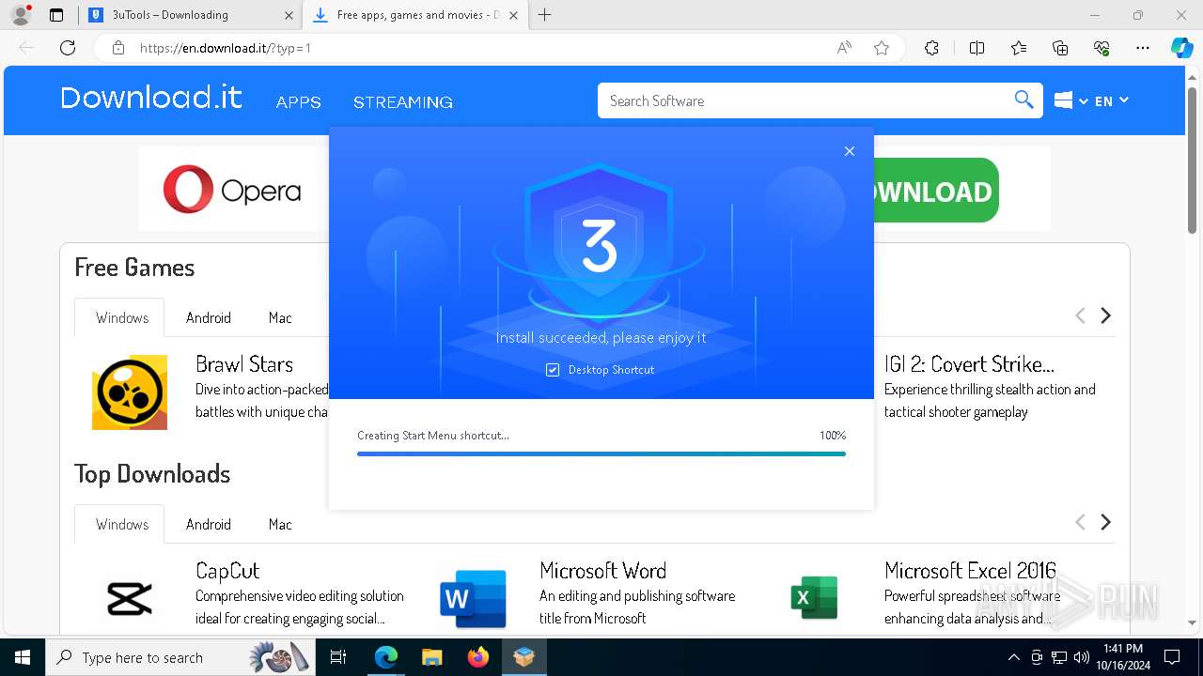Viewport: 1203px width, 676px height.
Task: Open browser extensions puzzle icon
Action: [931, 48]
